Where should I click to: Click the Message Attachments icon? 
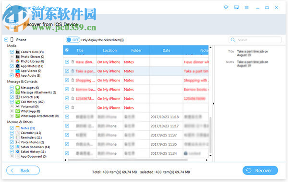(18, 93)
